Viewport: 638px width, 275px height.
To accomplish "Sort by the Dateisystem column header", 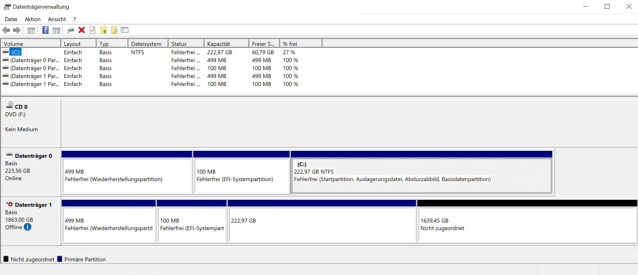I will (148, 44).
